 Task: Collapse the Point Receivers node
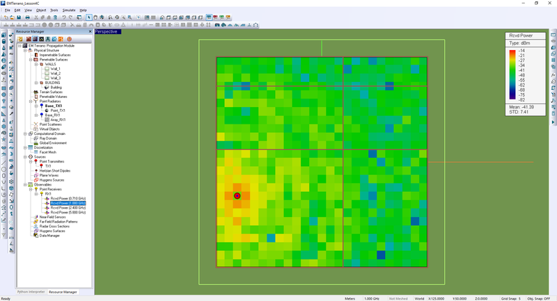click(x=31, y=189)
